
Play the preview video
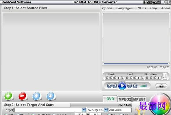122,86
